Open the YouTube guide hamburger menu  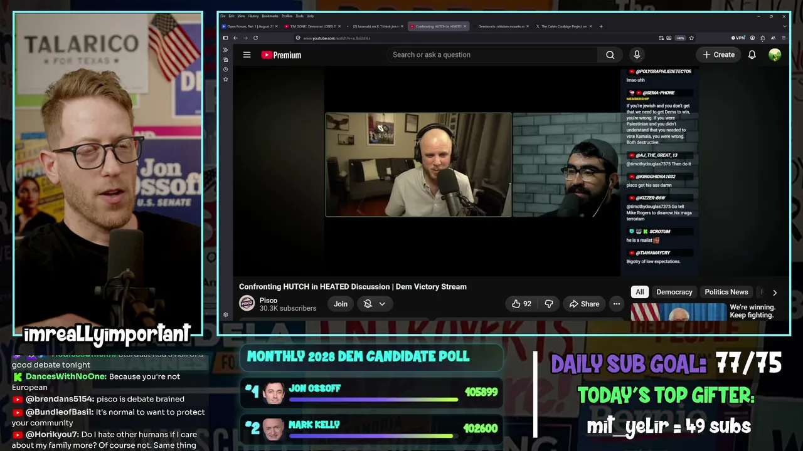[x=247, y=55]
